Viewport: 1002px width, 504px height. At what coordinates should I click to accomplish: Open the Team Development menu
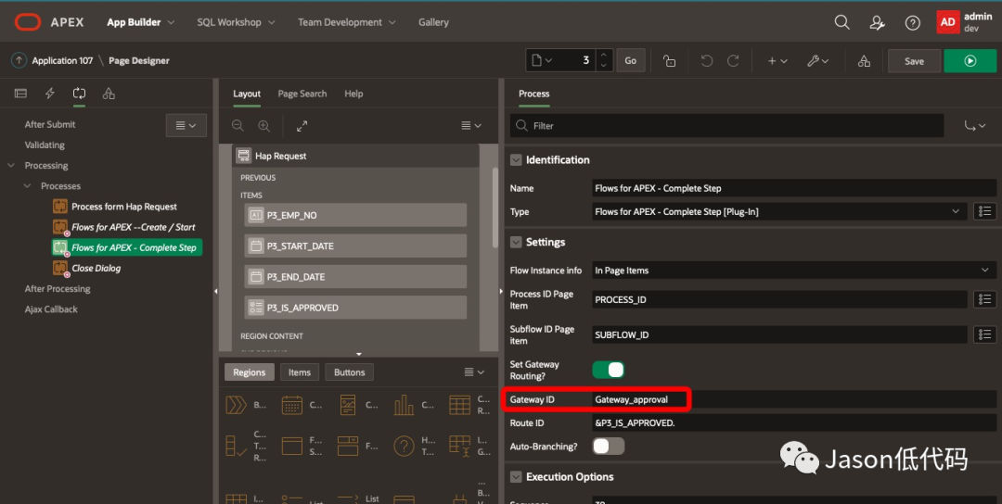(x=346, y=22)
